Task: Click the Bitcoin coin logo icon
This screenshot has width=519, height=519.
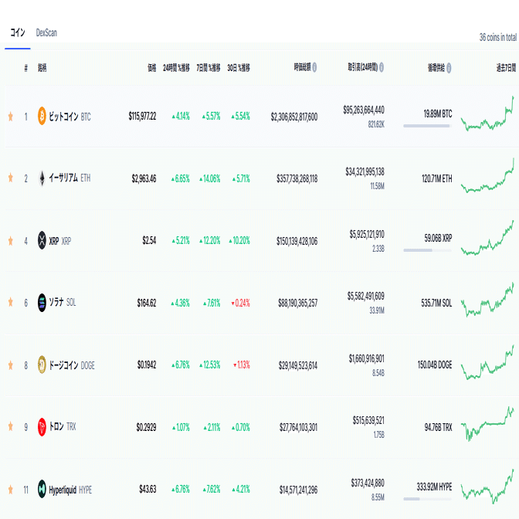Action: pyautogui.click(x=42, y=117)
